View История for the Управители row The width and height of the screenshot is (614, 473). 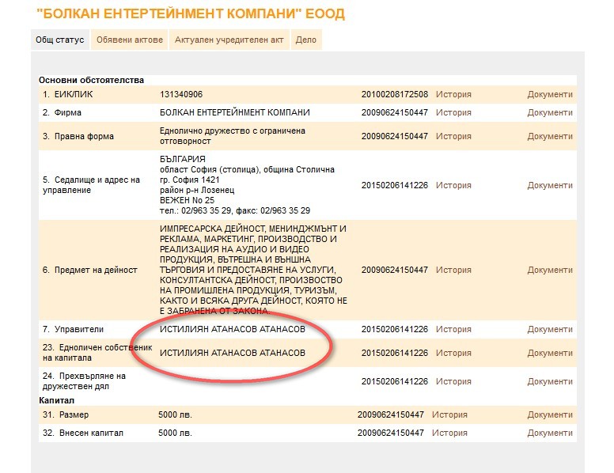(453, 329)
